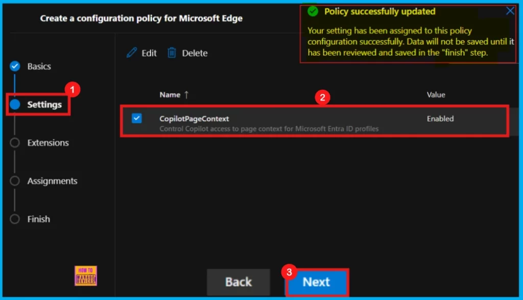
Task: Click the Enabled value cell
Action: pos(440,119)
